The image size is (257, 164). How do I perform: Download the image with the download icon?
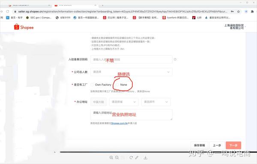click(x=145, y=158)
